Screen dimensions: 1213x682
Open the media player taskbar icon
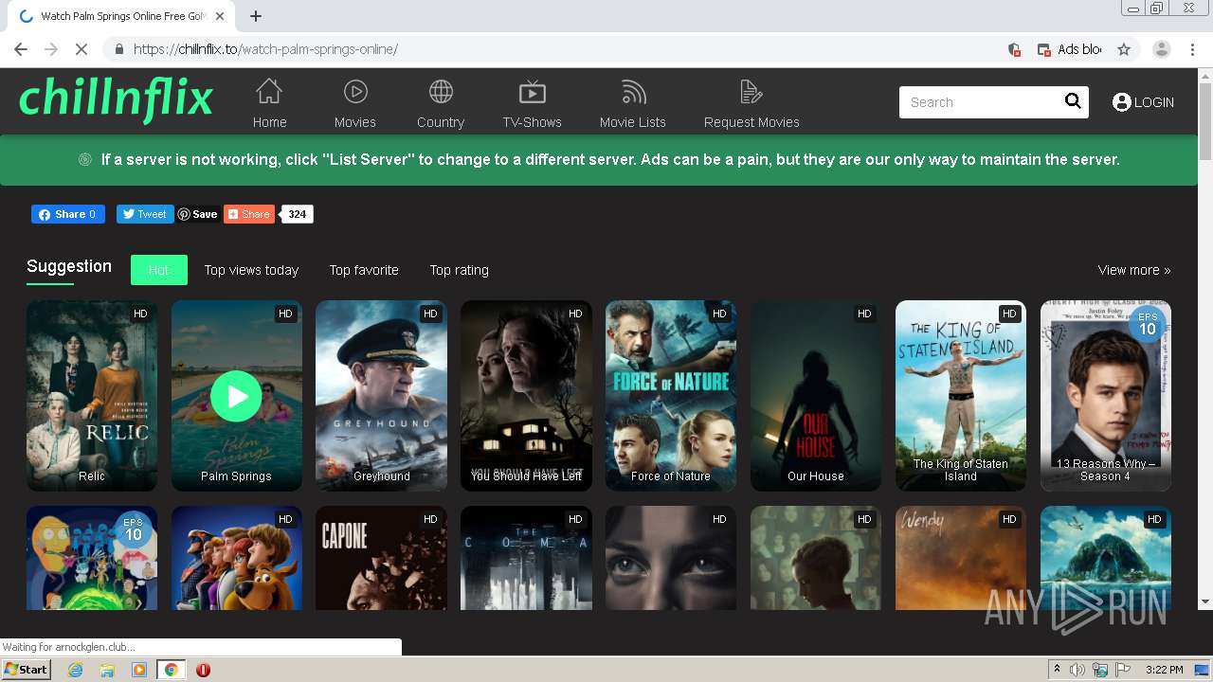(139, 670)
